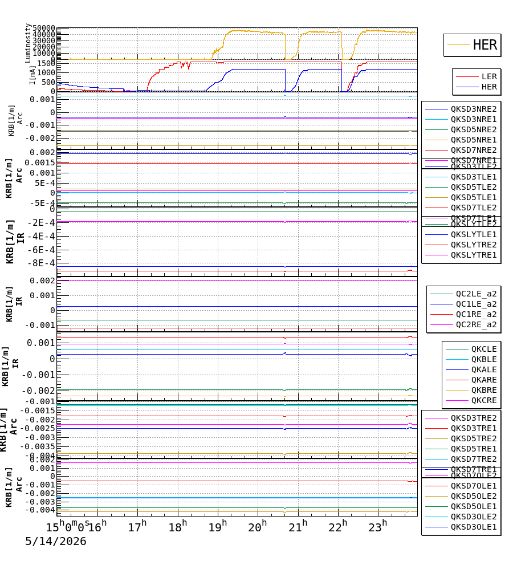Image resolution: width=513 pixels, height=561 pixels.
Task: Select QKSD3OLE2 in the legend
Action: (x=474, y=517)
